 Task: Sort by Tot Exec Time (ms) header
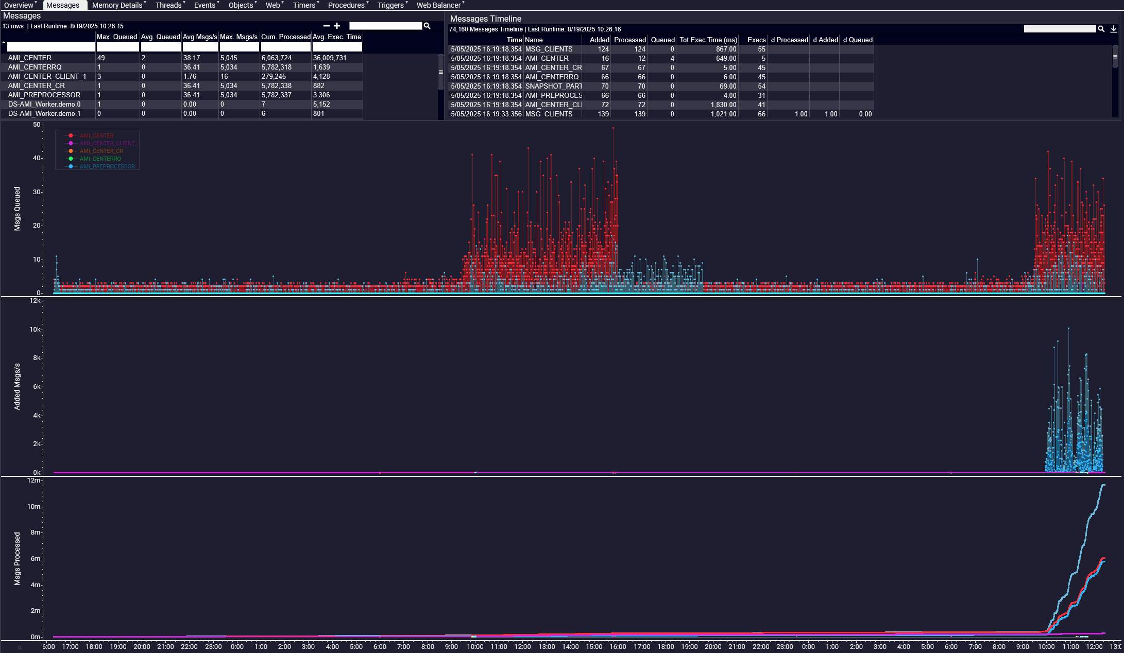tap(708, 40)
